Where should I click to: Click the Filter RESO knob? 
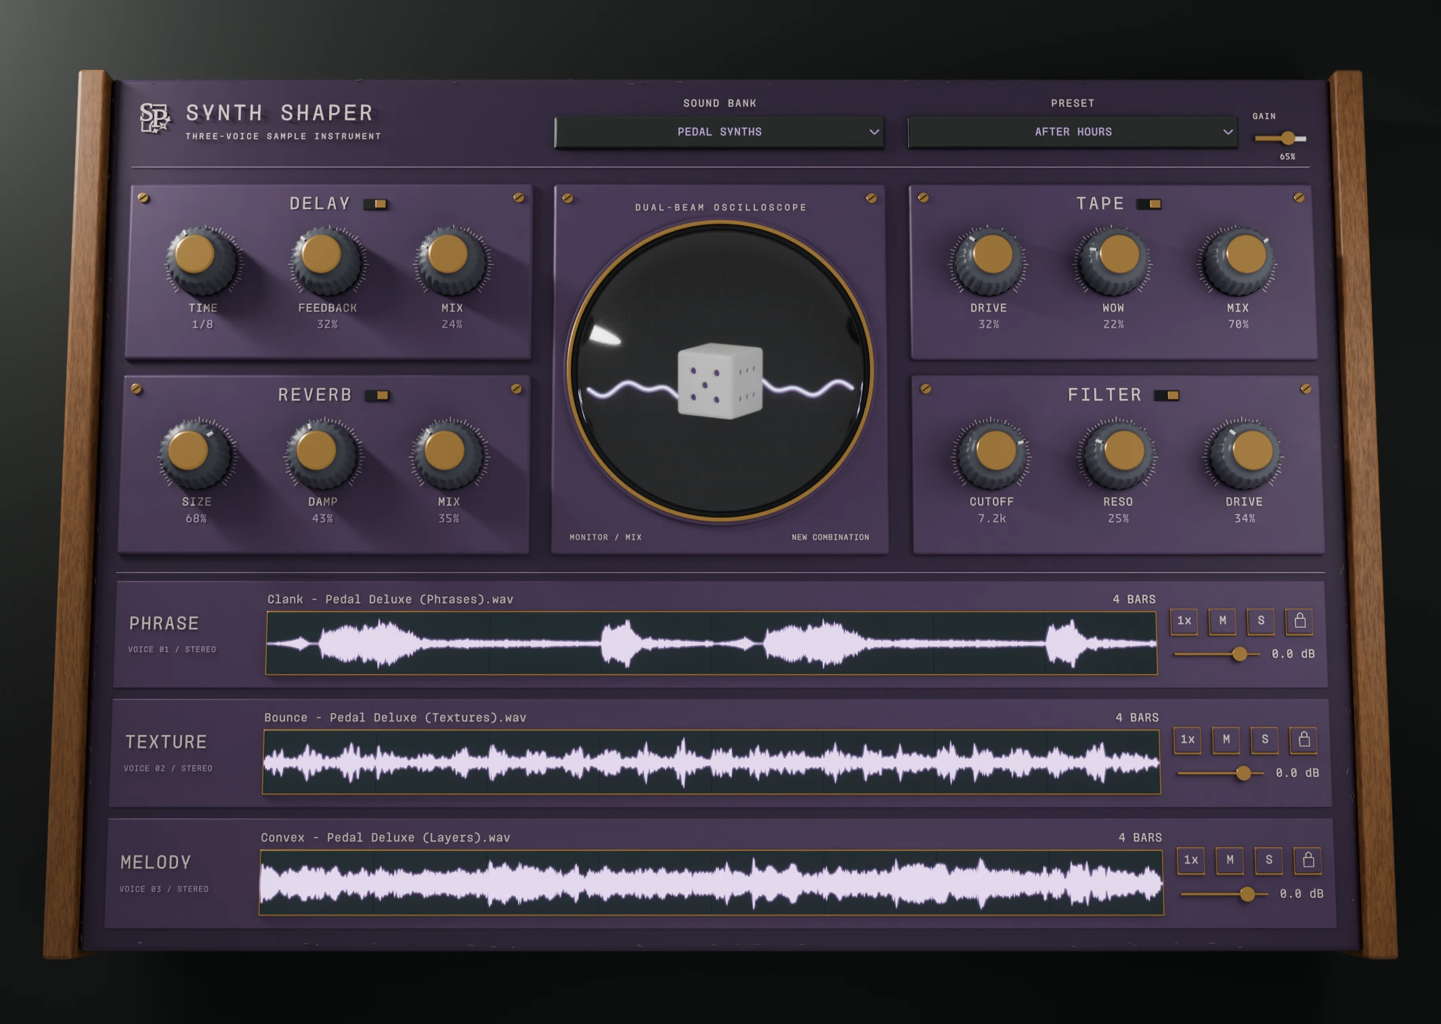1117,454
